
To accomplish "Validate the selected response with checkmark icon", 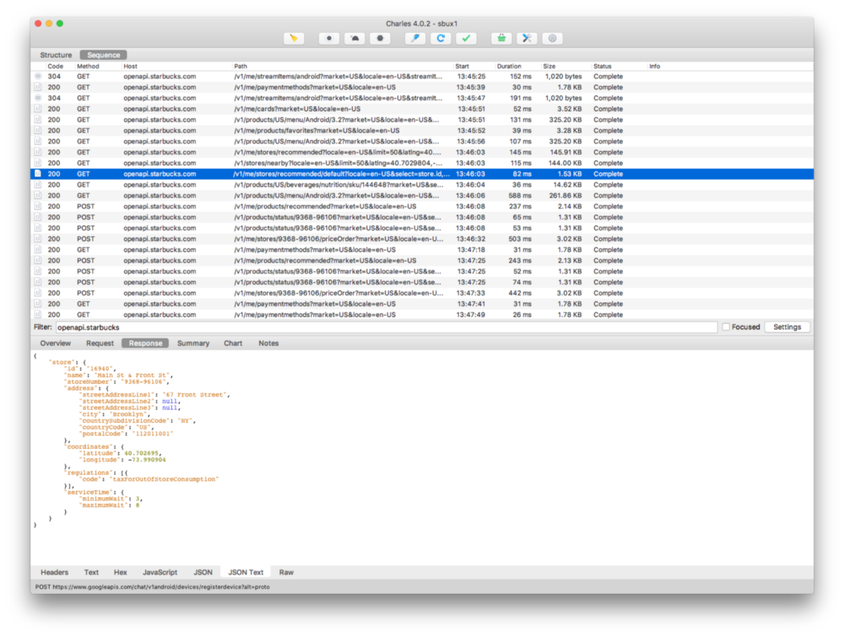I will (x=466, y=38).
